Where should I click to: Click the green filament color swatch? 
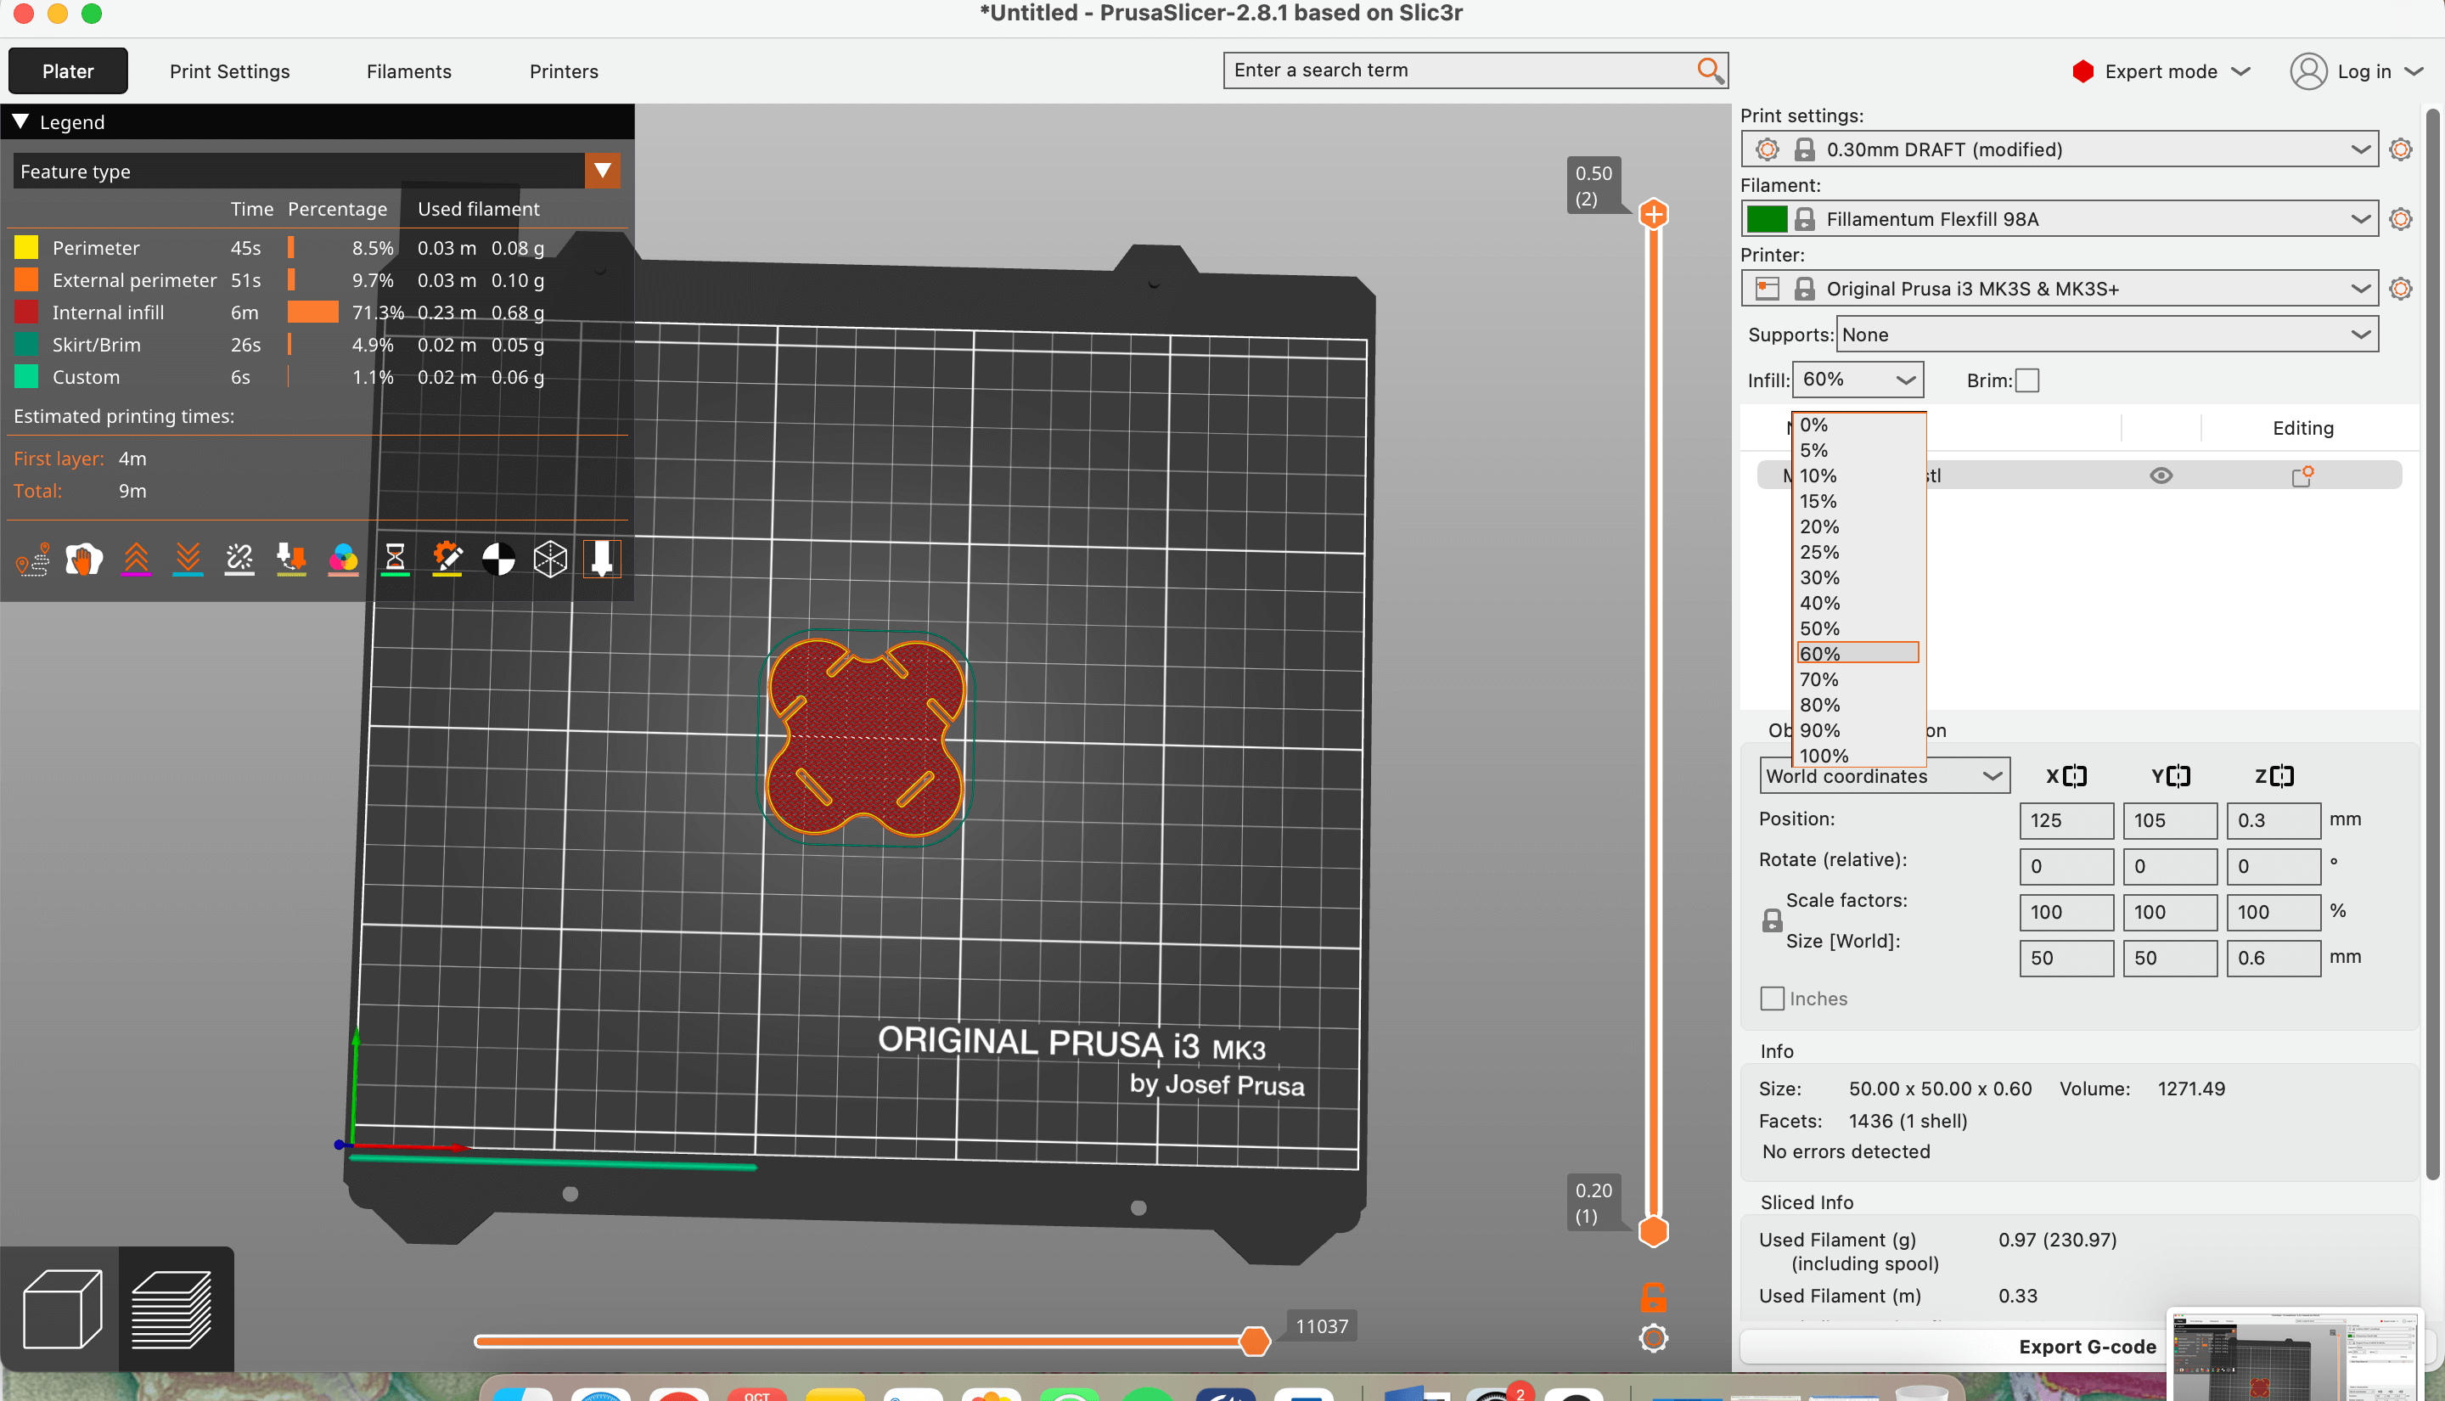point(1767,219)
